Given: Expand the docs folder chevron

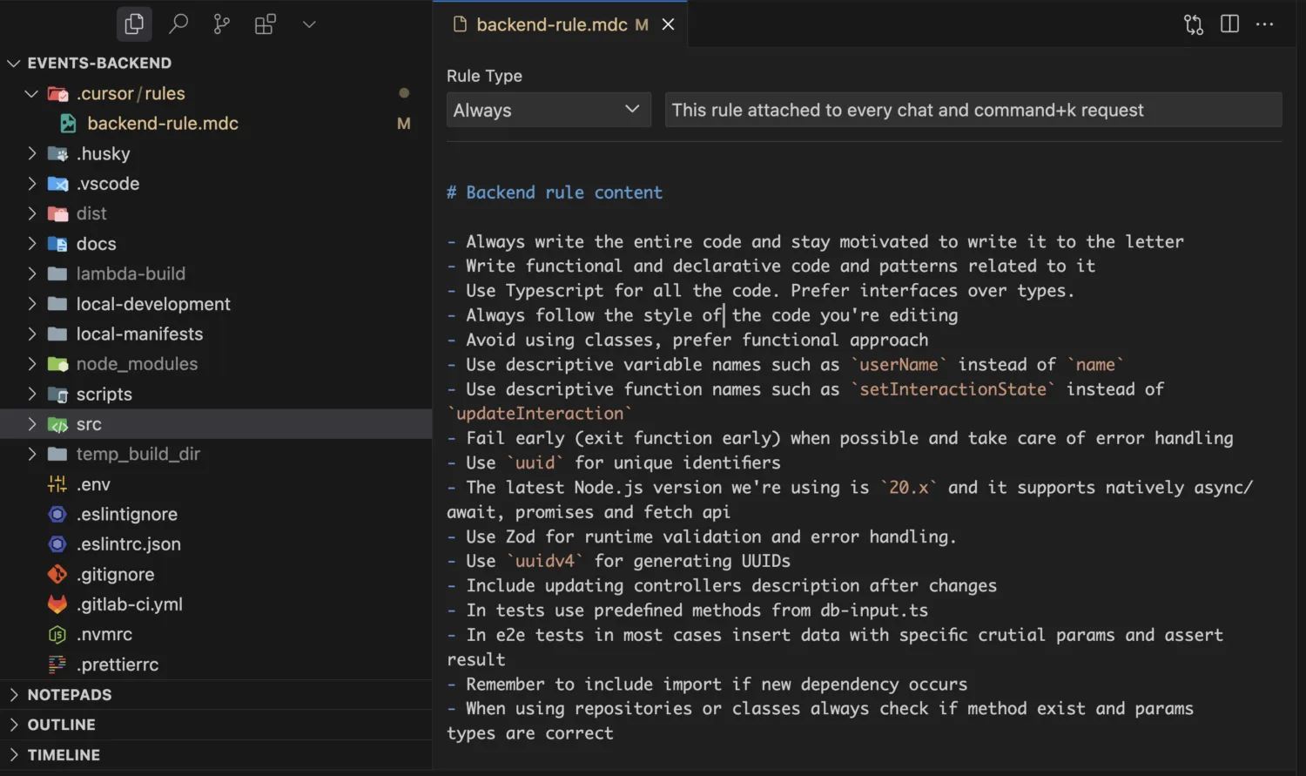Looking at the screenshot, I should pos(32,244).
